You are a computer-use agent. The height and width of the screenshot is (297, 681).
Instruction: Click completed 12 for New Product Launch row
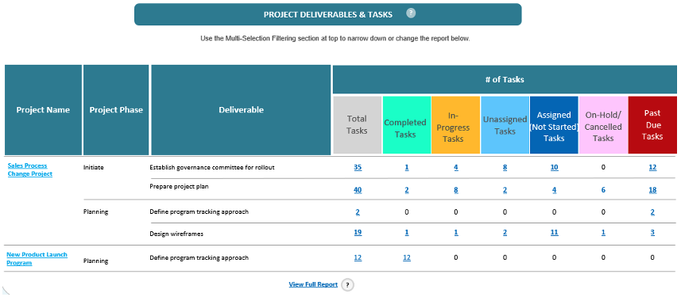(x=407, y=257)
